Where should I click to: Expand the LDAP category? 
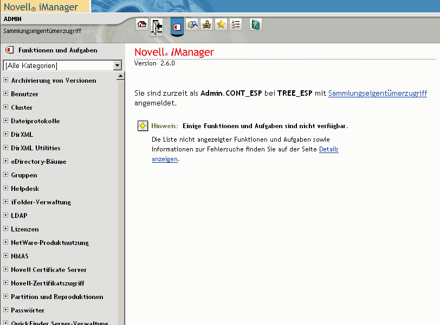[x=5, y=215]
